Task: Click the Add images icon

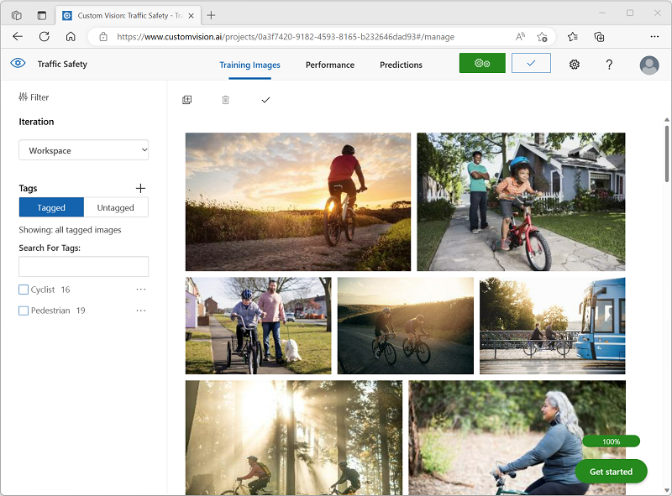Action: [x=186, y=100]
